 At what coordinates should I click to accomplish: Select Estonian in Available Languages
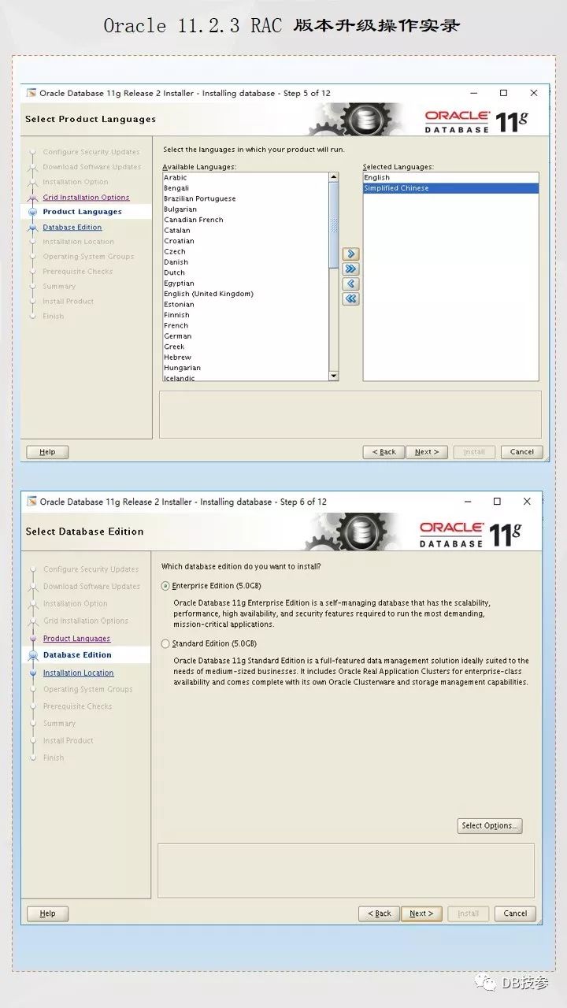coord(179,304)
